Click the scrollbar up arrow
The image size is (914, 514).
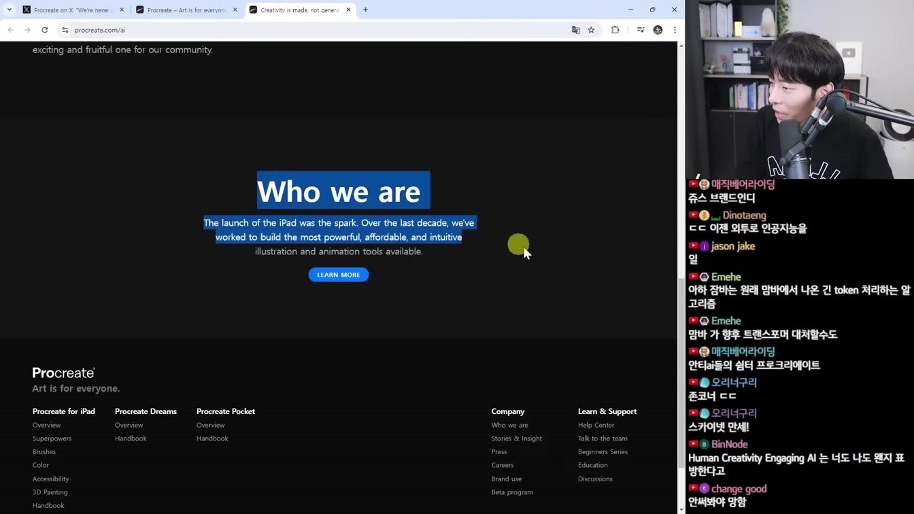coord(681,46)
